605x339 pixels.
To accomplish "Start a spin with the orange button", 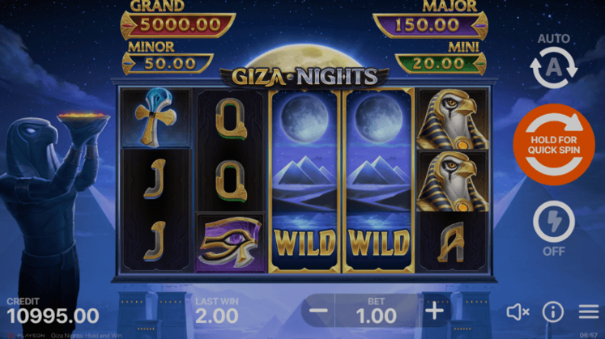I will [554, 145].
